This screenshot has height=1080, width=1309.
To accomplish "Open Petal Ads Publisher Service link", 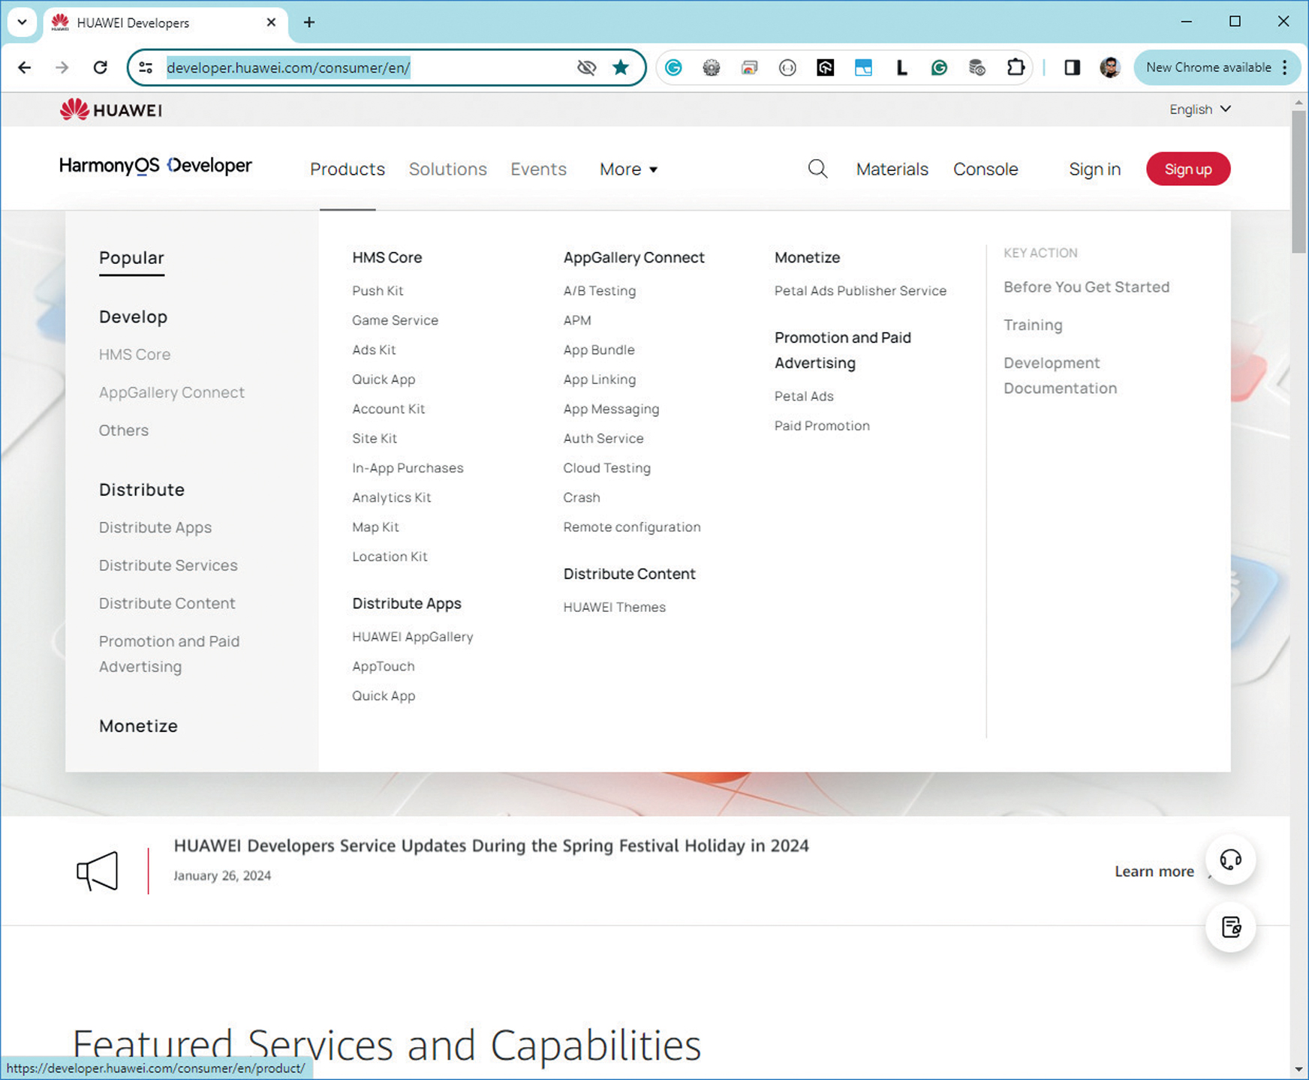I will pos(860,290).
